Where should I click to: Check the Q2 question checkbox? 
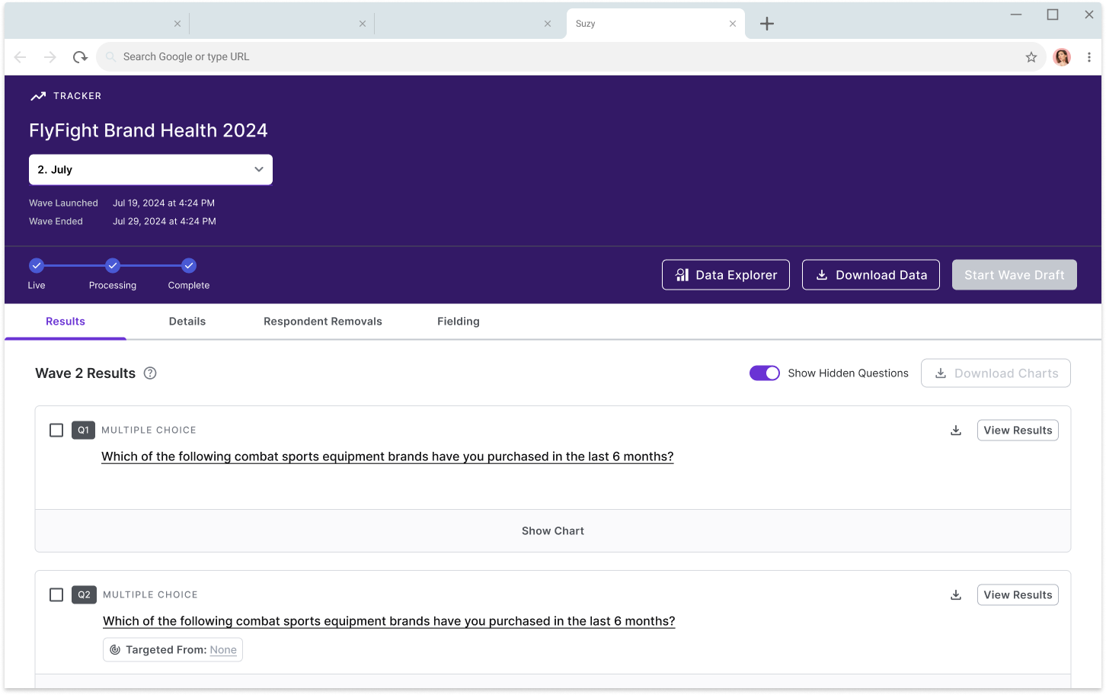point(56,595)
